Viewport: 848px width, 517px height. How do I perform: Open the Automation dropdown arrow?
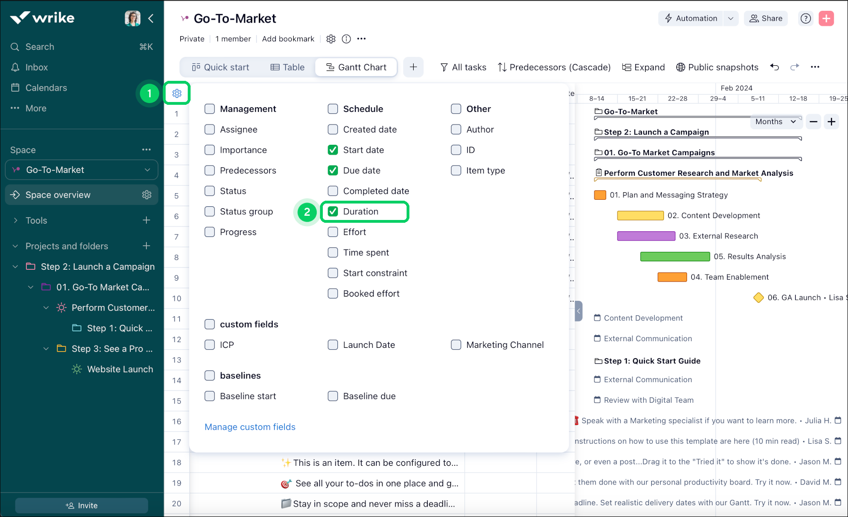coord(730,18)
